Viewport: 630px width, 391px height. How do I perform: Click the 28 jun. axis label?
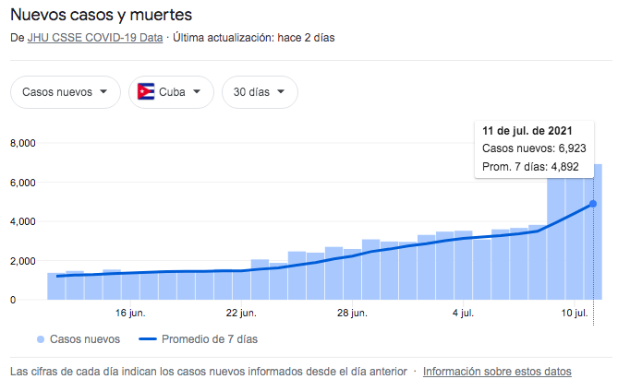pos(351,314)
